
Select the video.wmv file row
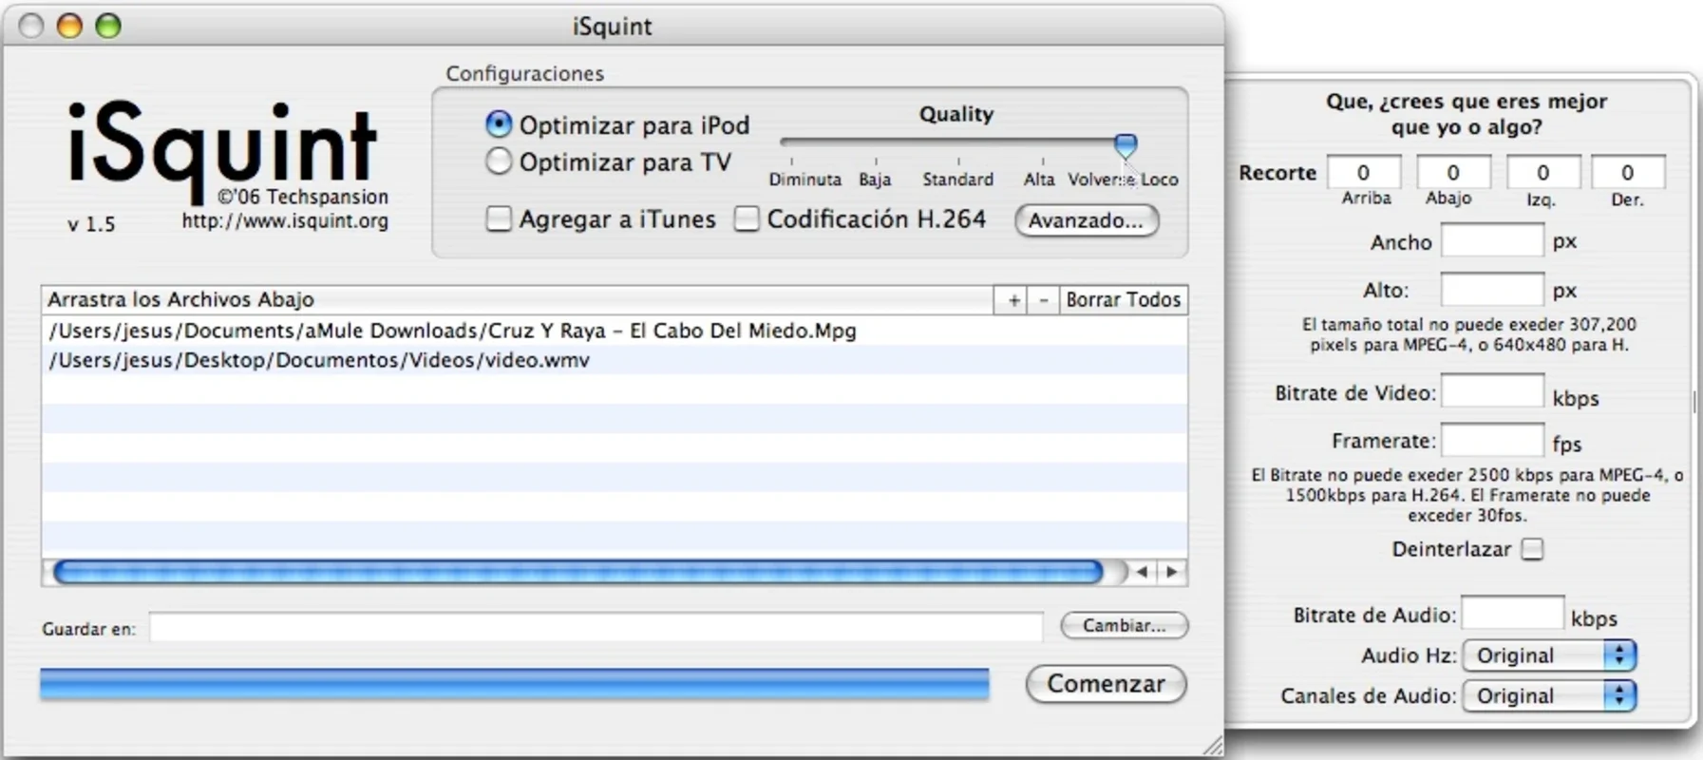tap(615, 360)
